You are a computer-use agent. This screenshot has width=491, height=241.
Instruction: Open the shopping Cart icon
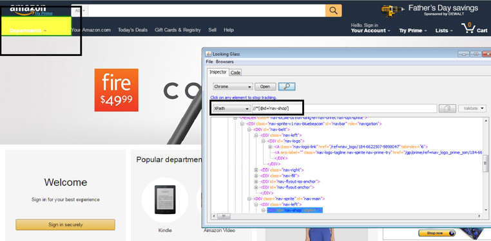click(474, 28)
